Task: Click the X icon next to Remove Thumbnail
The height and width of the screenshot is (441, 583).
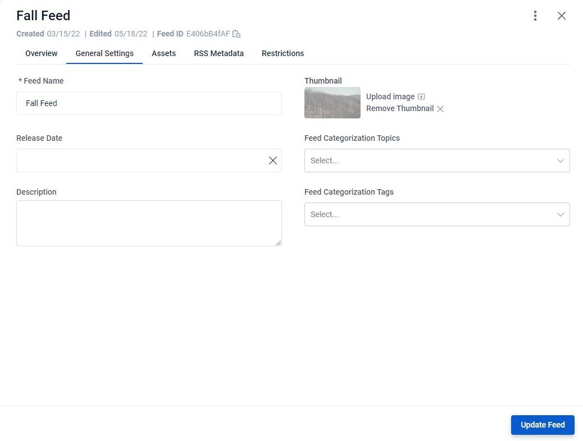Action: pos(440,108)
